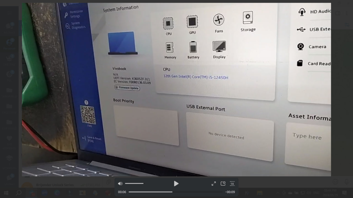Change the 1X playback speed

232,184
